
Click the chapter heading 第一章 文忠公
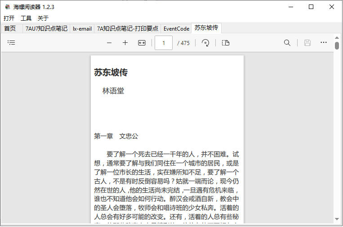[116, 136]
